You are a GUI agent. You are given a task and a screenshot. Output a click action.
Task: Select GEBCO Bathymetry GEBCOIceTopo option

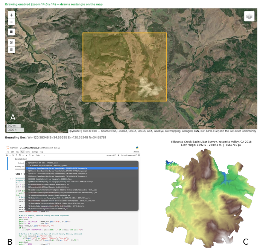point(82,179)
